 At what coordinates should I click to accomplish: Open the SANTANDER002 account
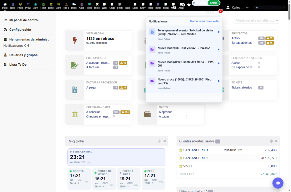pos(196,158)
